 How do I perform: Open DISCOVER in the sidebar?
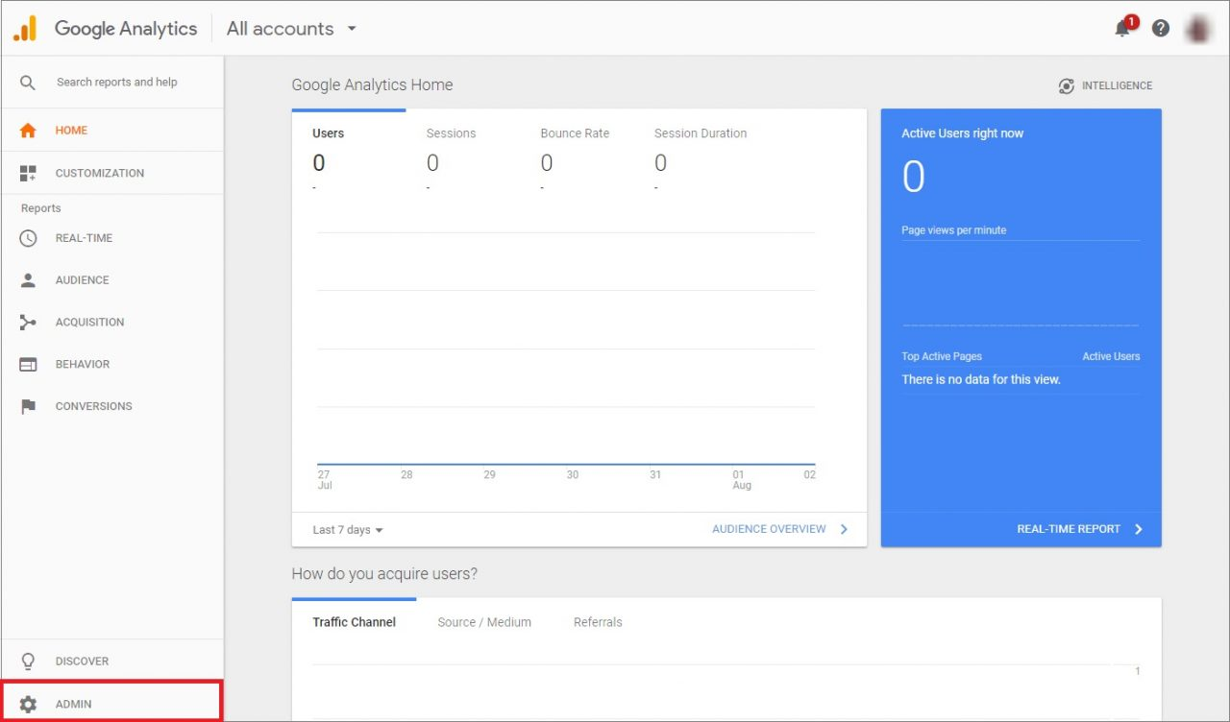coord(112,662)
